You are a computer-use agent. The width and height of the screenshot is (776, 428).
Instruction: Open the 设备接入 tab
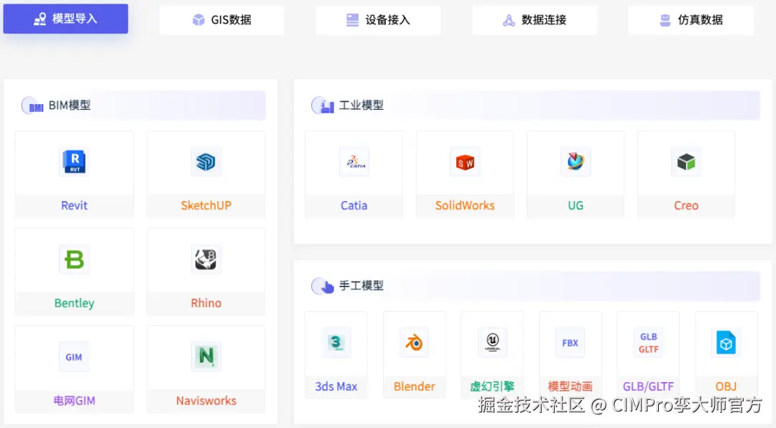click(x=378, y=19)
